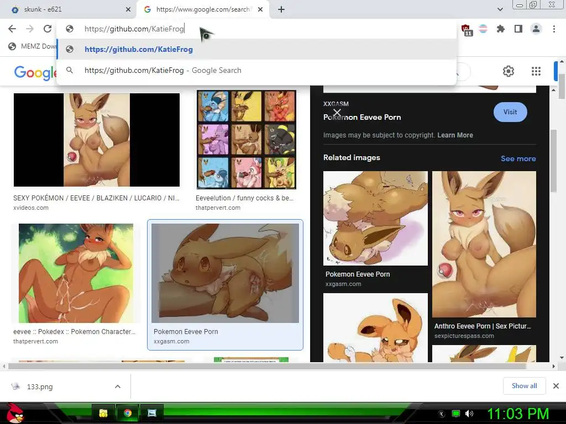Screen dimensions: 566x424
Task: Switch to the skunk - e621 tab
Action: (69, 9)
